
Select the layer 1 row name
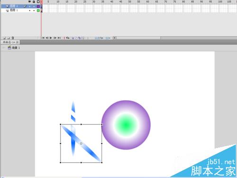(14, 10)
